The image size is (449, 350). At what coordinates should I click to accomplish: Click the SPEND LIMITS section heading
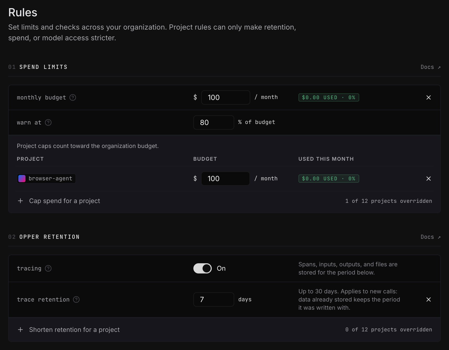coord(43,67)
